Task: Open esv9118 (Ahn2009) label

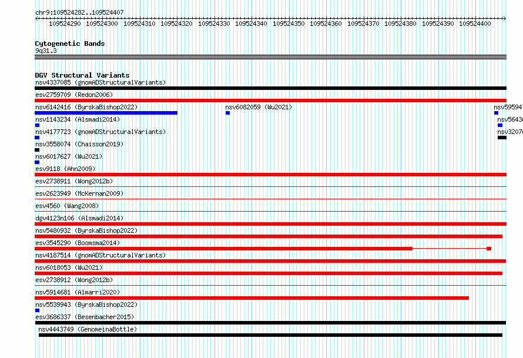Action: pos(65,169)
